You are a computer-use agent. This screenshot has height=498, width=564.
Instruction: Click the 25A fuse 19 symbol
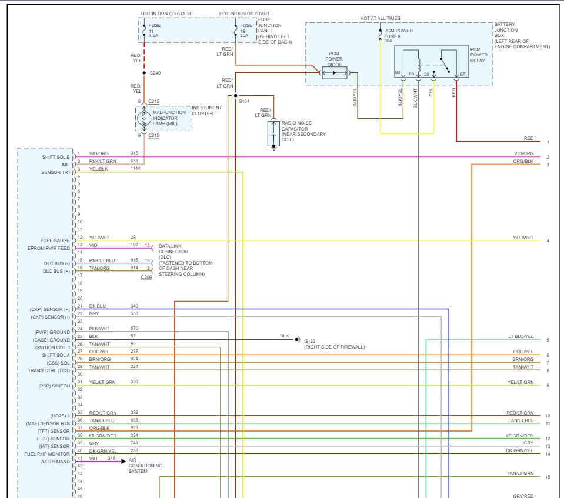[x=236, y=30]
